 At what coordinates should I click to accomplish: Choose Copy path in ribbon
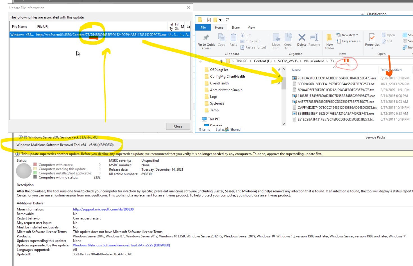point(250,41)
